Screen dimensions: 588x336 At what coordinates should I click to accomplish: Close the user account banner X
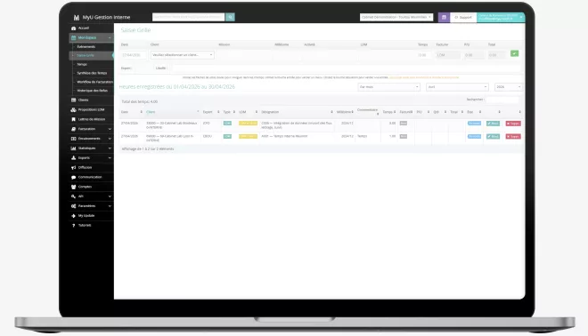click(521, 17)
